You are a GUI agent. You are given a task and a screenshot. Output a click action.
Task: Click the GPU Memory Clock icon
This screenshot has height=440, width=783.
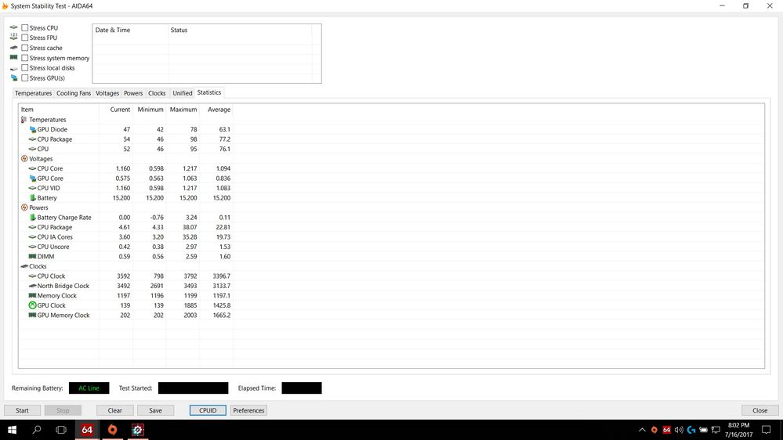(32, 316)
